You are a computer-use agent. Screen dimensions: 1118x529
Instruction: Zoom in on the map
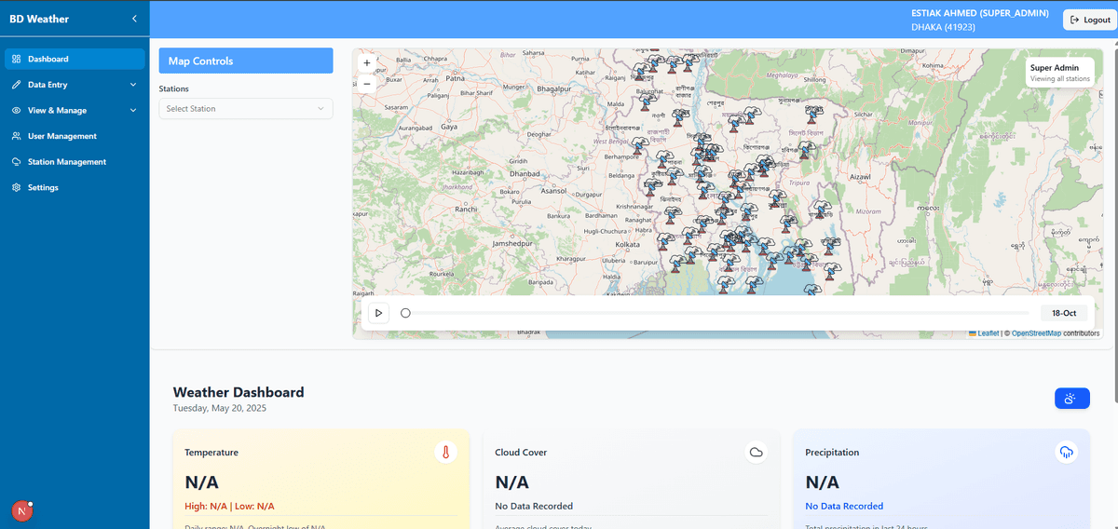pyautogui.click(x=366, y=63)
